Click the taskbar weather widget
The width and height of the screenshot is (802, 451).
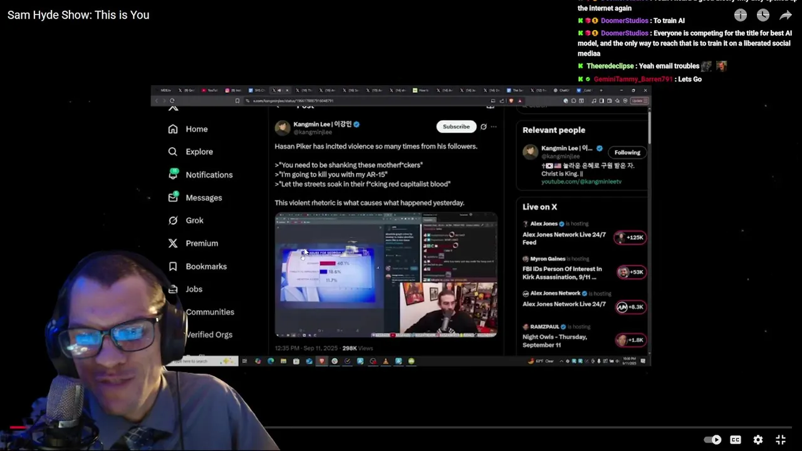pyautogui.click(x=541, y=361)
